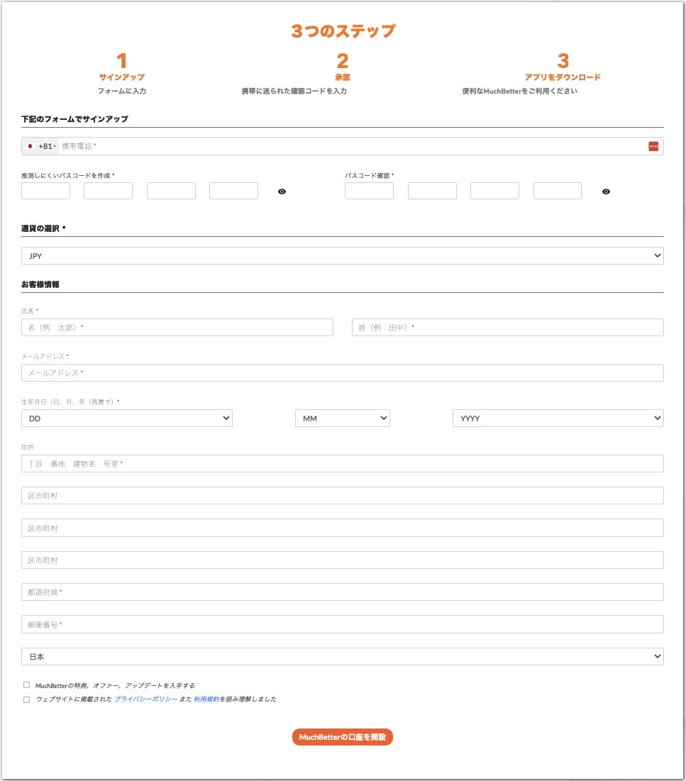Click the 承認 step 2 heading

342,77
